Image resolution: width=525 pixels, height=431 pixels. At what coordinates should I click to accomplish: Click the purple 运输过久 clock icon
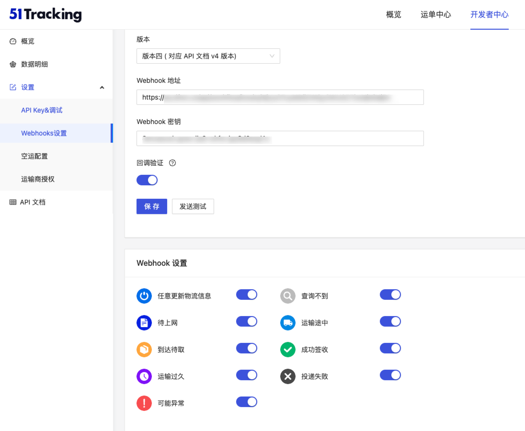tap(144, 376)
